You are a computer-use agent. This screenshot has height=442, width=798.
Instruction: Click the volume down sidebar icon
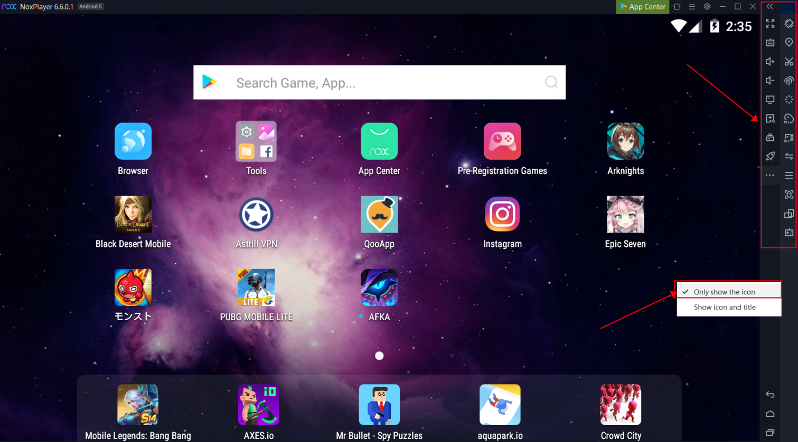pos(770,81)
